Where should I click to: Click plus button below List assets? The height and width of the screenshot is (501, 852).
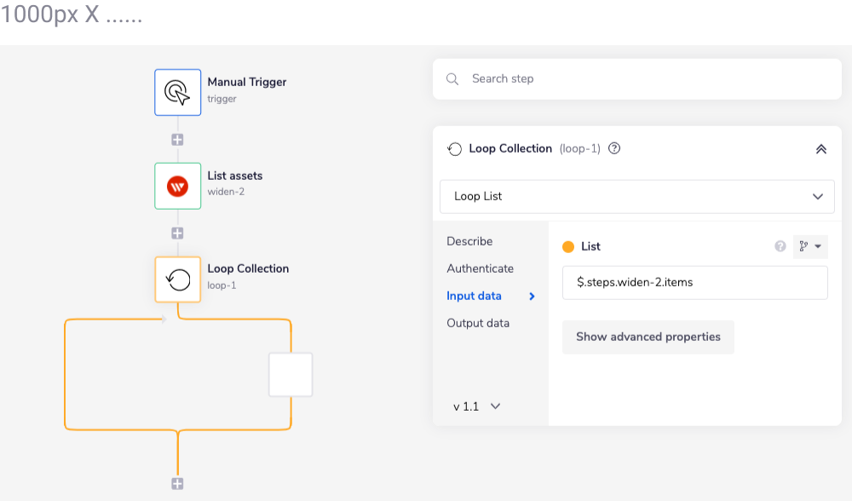(x=177, y=233)
